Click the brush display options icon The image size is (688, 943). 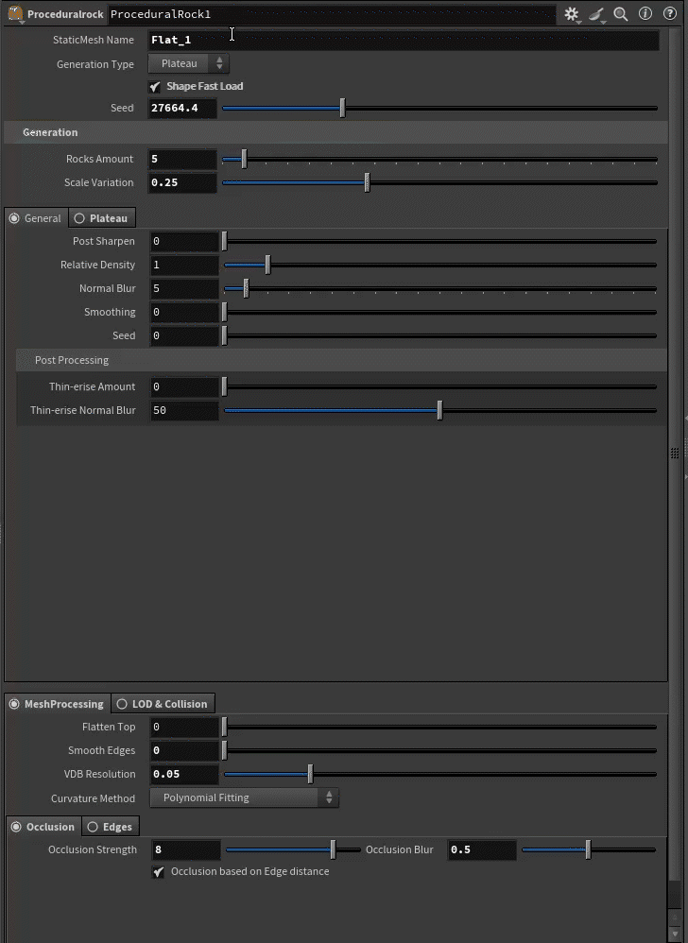pos(596,14)
